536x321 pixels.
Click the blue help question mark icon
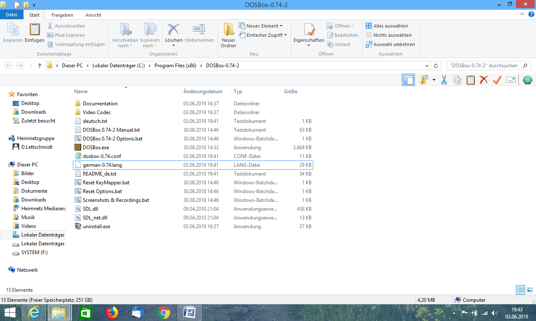(x=531, y=14)
